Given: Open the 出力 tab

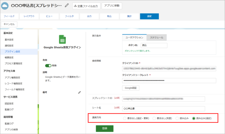Looking at the screenshot, I should click(x=89, y=16).
